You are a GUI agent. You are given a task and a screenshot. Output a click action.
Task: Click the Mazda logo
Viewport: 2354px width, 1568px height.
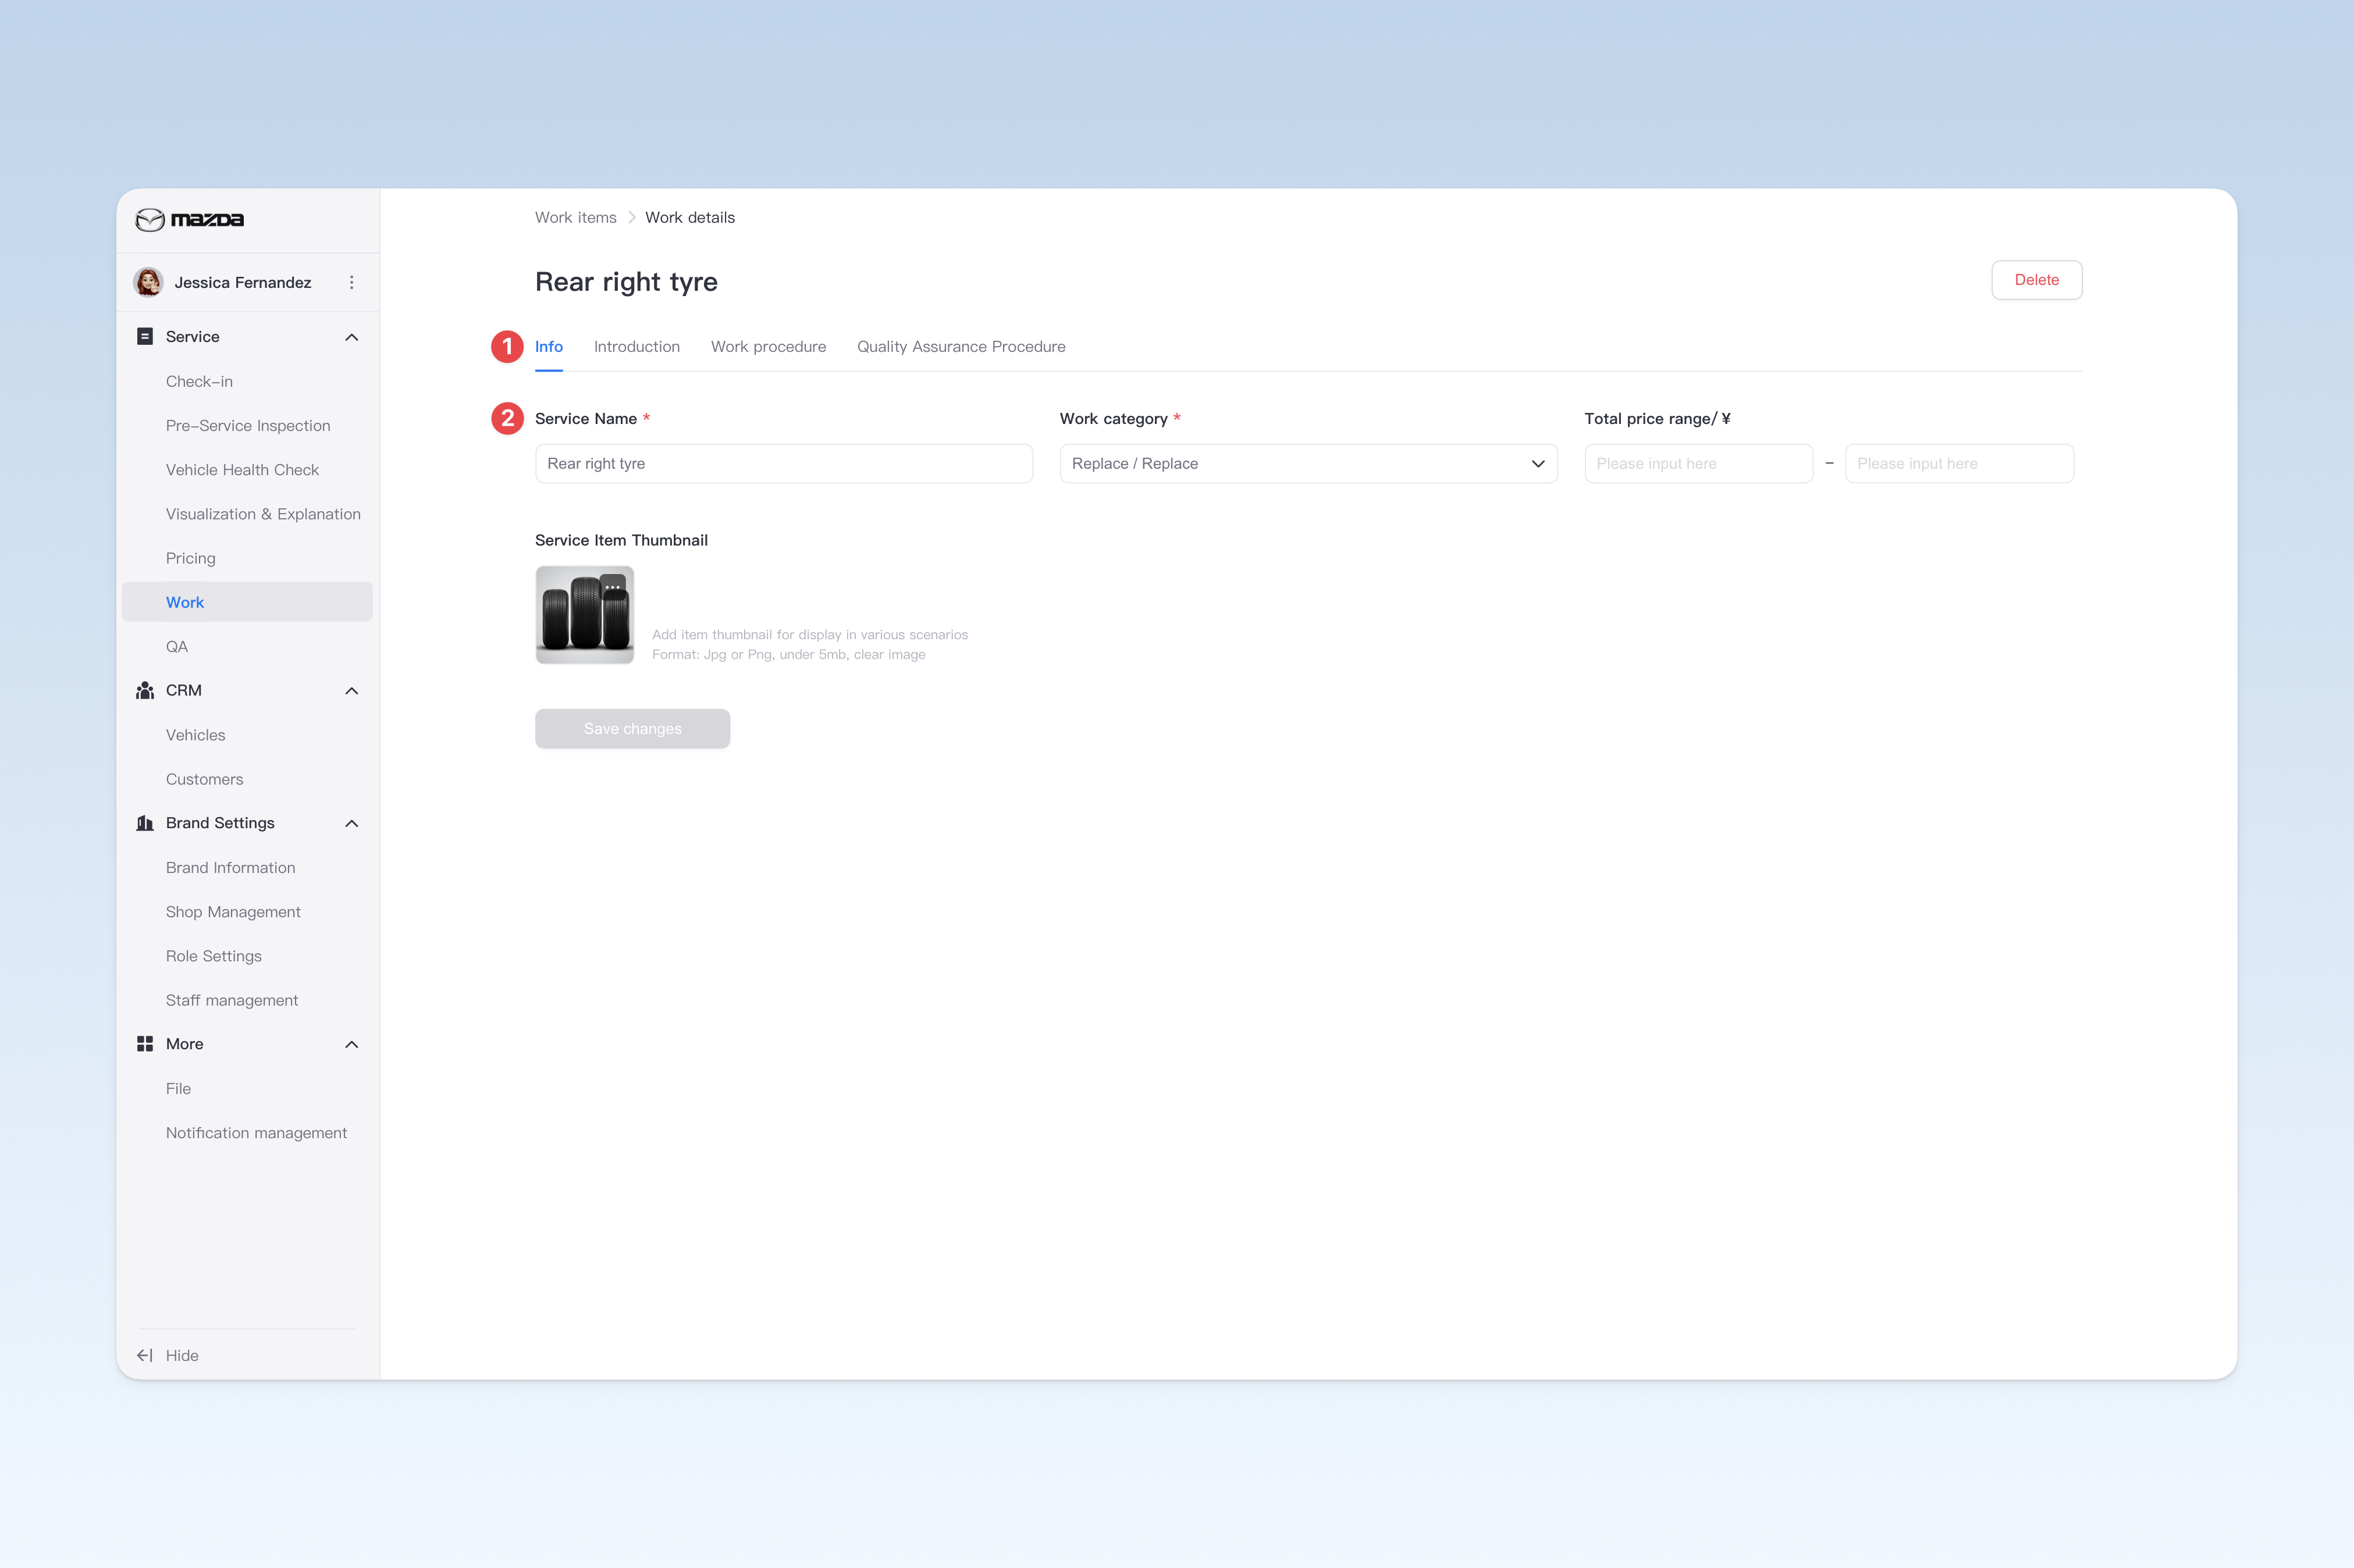[190, 219]
